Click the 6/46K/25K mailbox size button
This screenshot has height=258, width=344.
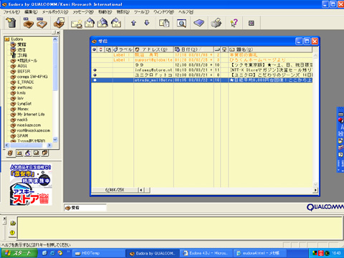coord(115,190)
